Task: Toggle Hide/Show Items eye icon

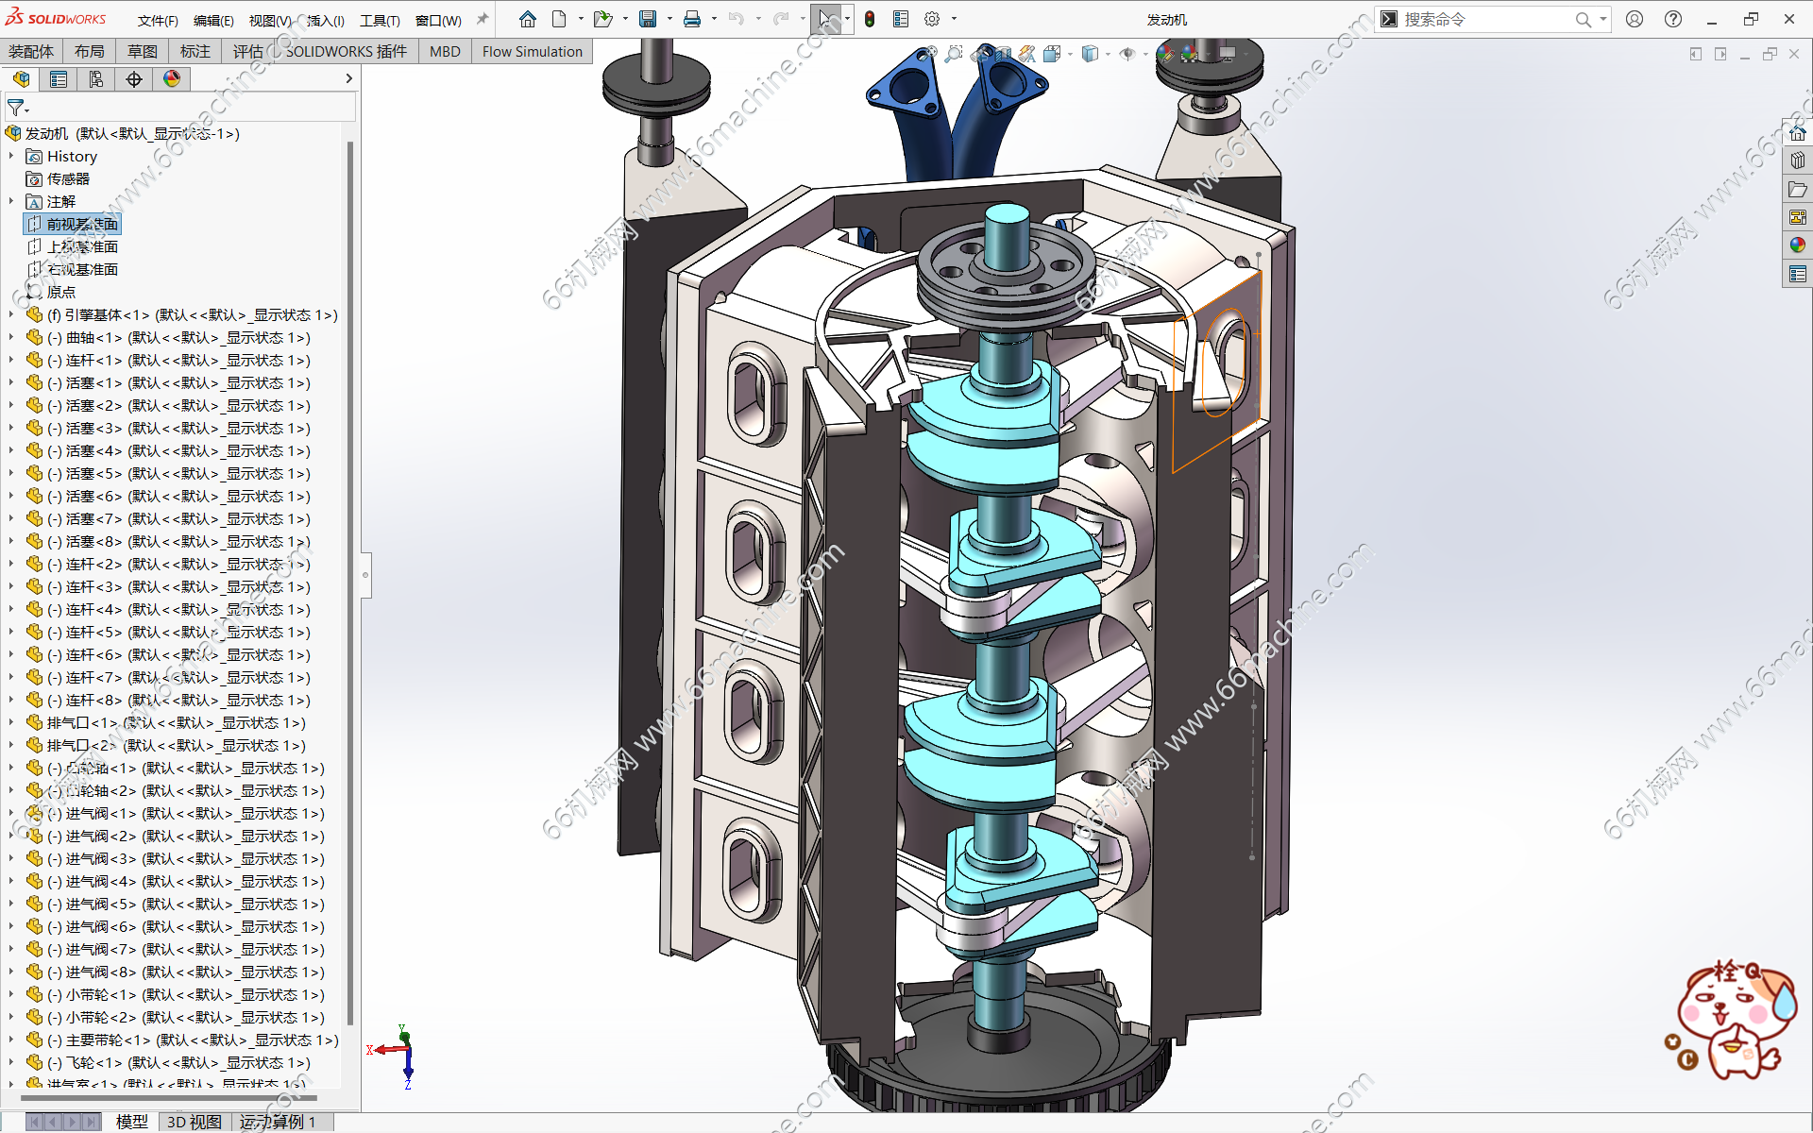Action: coord(1127,54)
